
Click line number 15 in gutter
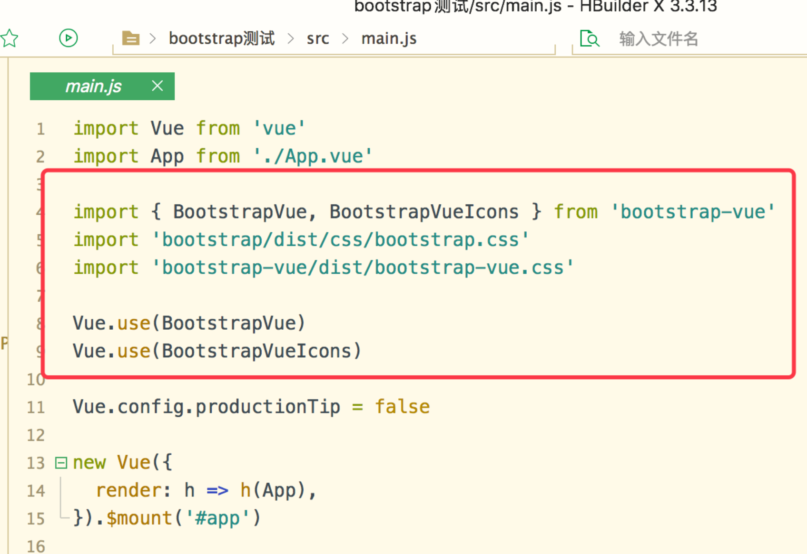[36, 519]
